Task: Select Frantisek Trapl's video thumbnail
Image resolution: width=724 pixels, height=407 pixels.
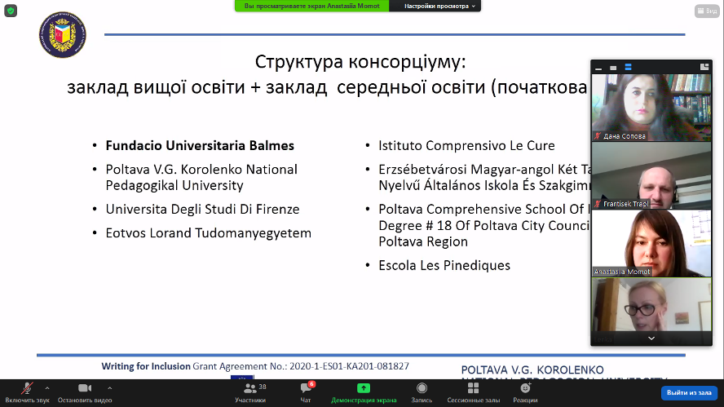Action: coord(651,175)
